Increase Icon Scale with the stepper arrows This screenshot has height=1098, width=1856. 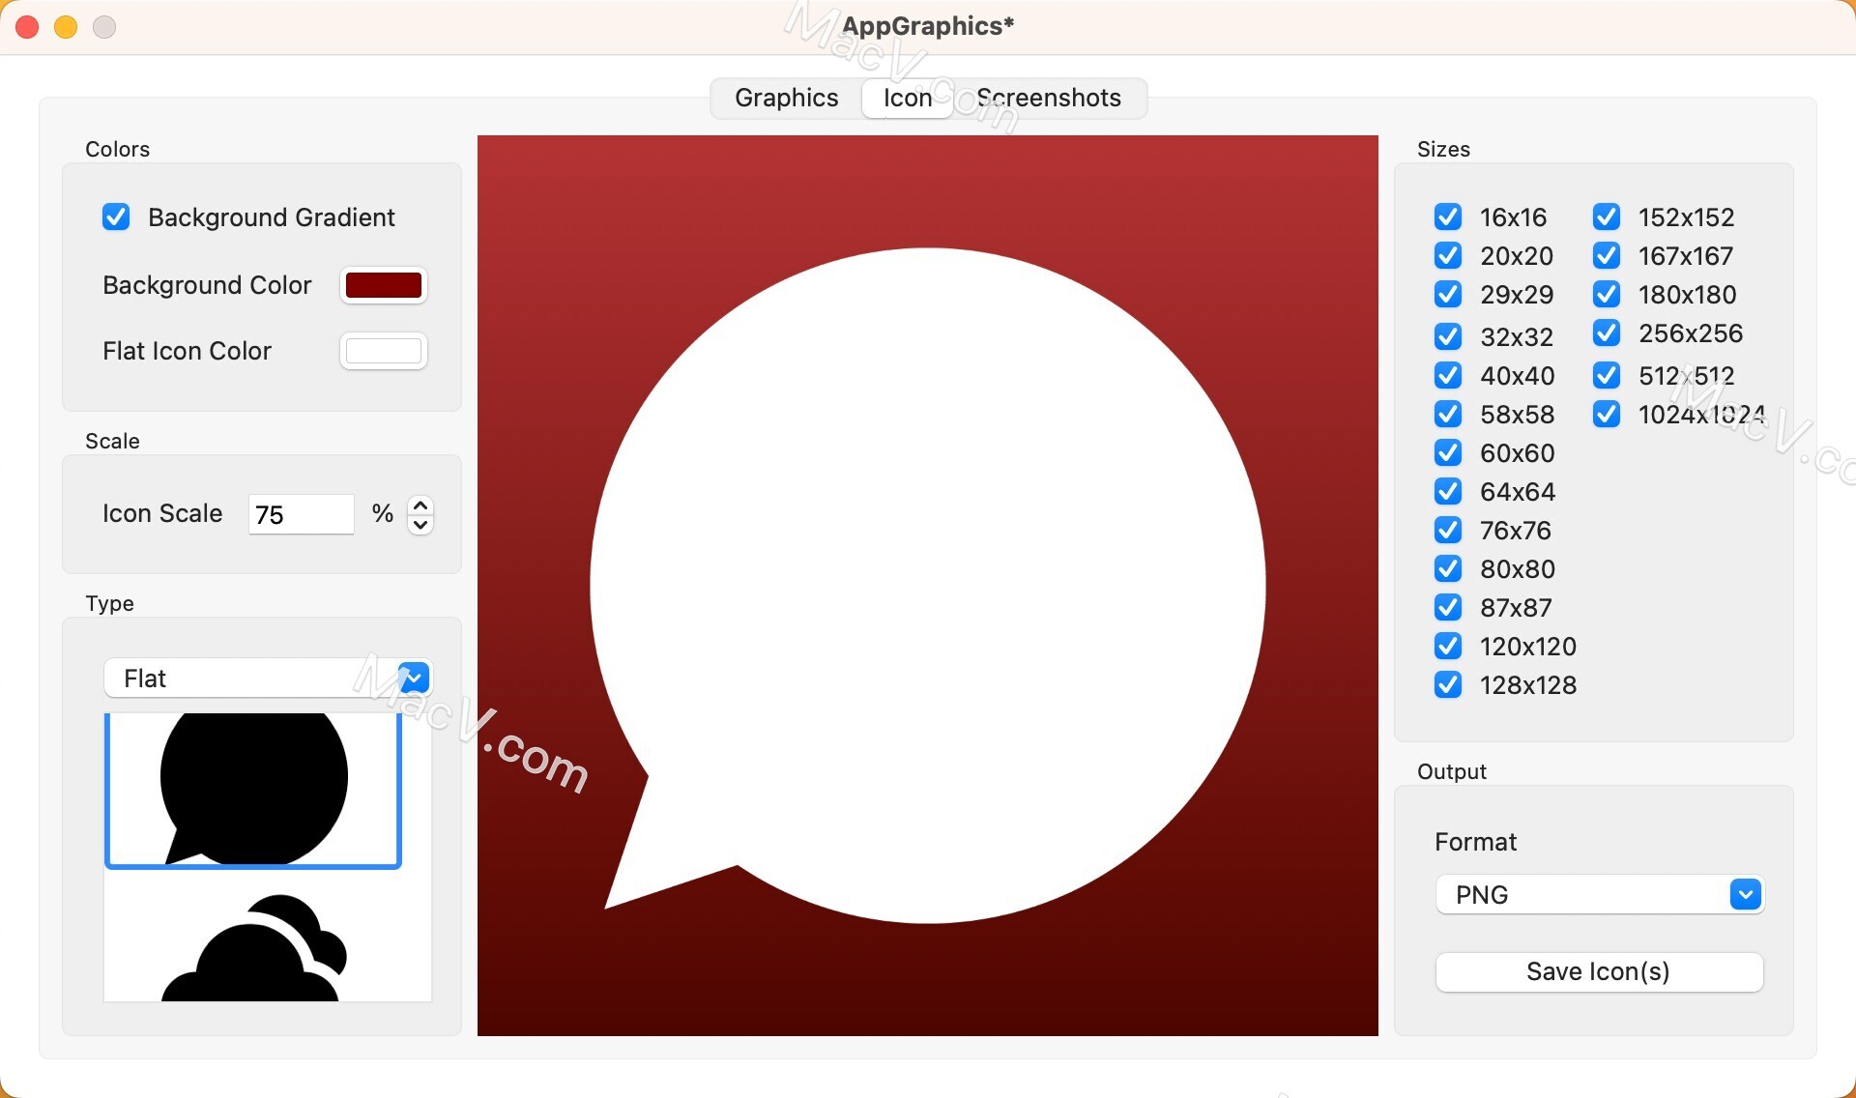[x=420, y=505]
